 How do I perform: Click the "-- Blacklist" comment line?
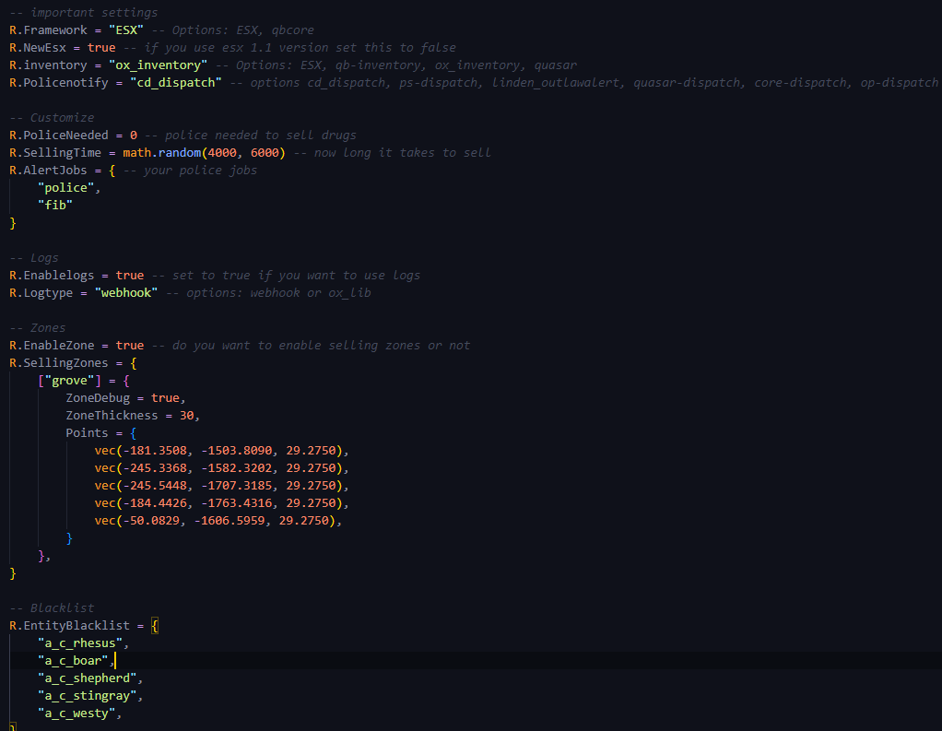[53, 607]
